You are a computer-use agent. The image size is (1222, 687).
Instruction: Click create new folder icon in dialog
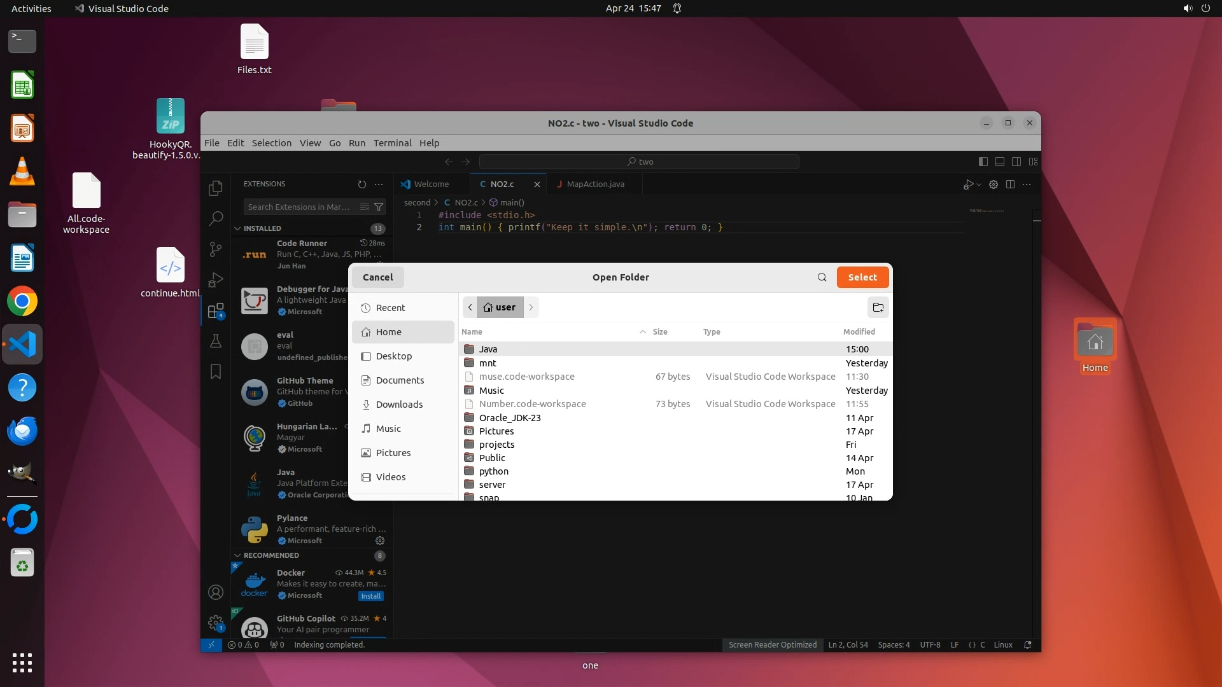(x=878, y=308)
